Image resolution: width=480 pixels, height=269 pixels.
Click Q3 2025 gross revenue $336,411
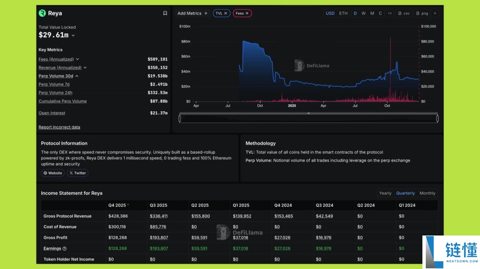(x=158, y=216)
